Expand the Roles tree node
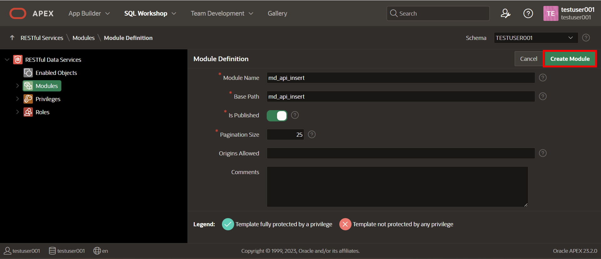601x259 pixels. coord(18,112)
